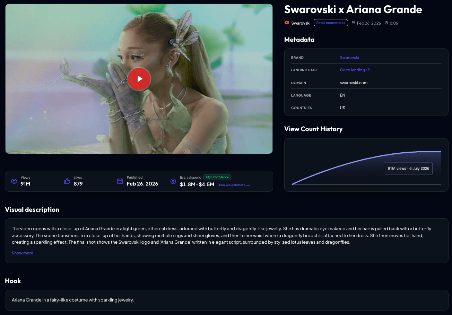
Task: Click the Swarovski x Ariana Grande title
Action: (353, 9)
